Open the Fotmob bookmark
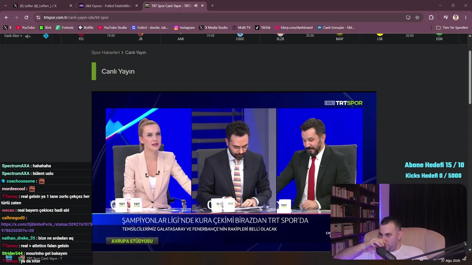 coord(65,28)
